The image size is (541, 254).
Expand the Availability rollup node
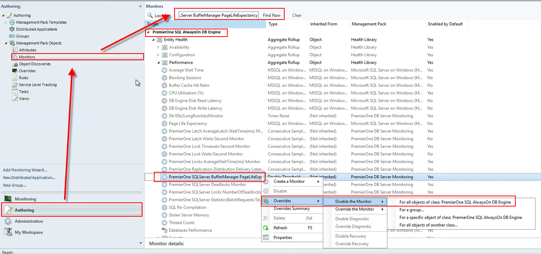[x=158, y=47]
